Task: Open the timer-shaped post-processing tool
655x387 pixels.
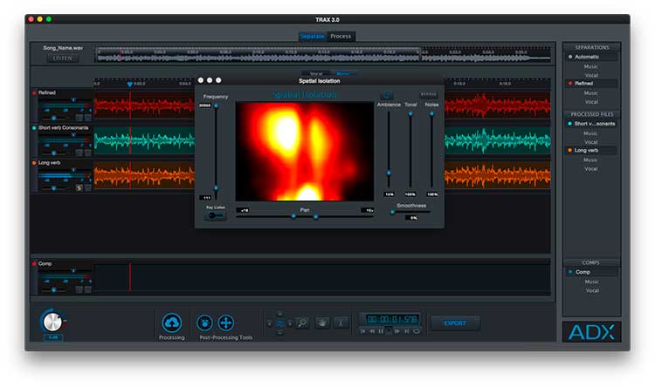Action: (x=204, y=322)
